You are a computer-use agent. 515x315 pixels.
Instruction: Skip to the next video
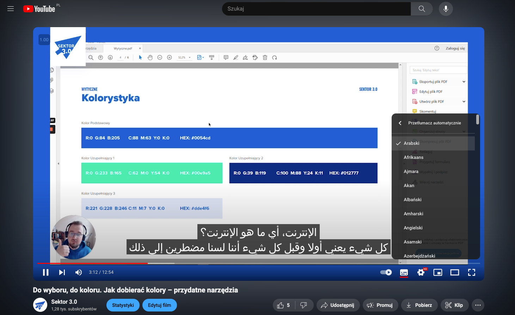(x=62, y=272)
